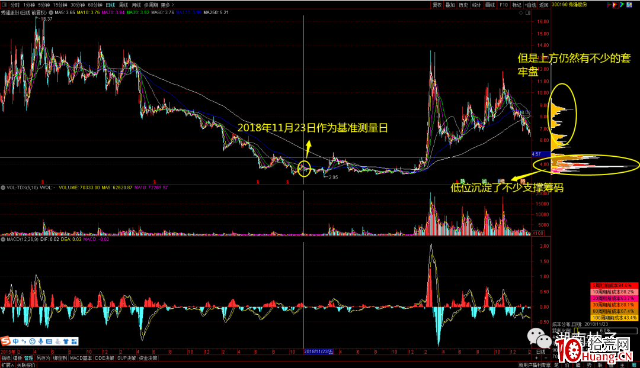Screen dimensions: 640x368
Task: Click the Sogou input method logo
Action: (x=5, y=341)
